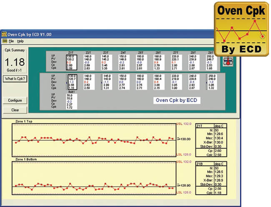
Task: Click 'USL 132.0' beside Zone 1 Bottom chart
Action: coord(184,162)
